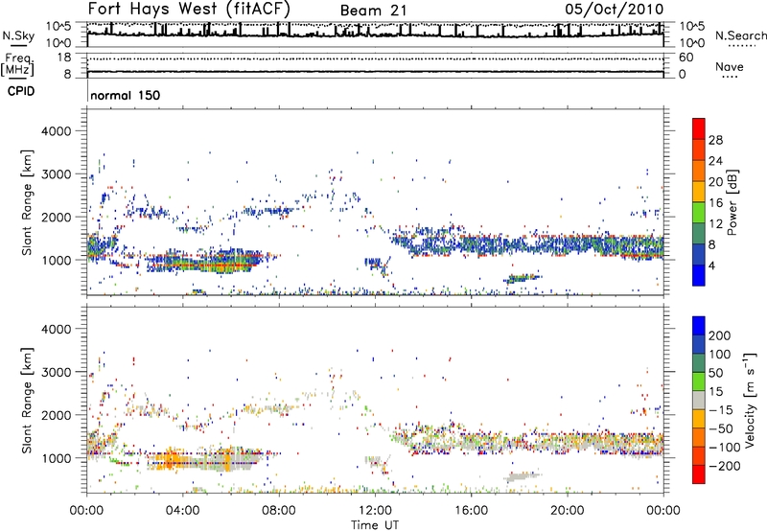Click the '08:00' time axis label
Image resolution: width=767 pixels, height=531 pixels.
pos(279,511)
